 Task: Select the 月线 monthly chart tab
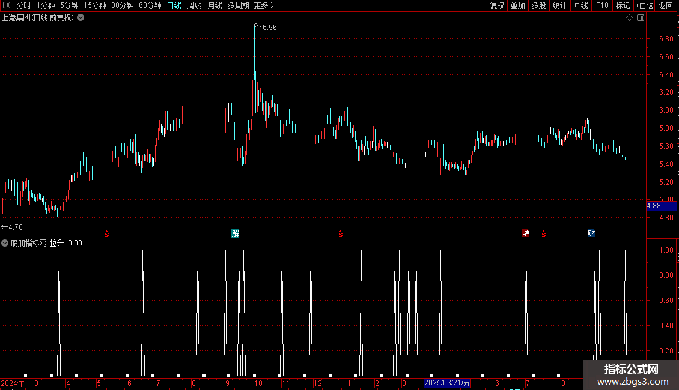click(215, 5)
